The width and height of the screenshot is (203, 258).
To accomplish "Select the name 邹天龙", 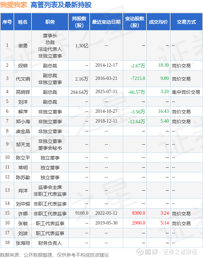I will (x=23, y=145).
